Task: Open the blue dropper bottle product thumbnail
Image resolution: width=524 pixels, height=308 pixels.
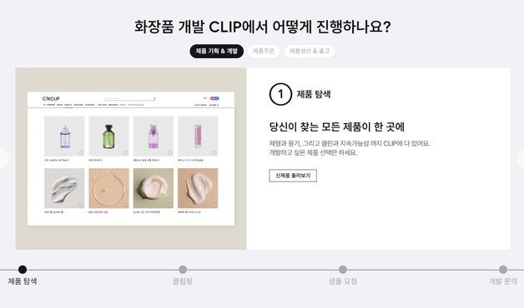Action: tap(64, 136)
